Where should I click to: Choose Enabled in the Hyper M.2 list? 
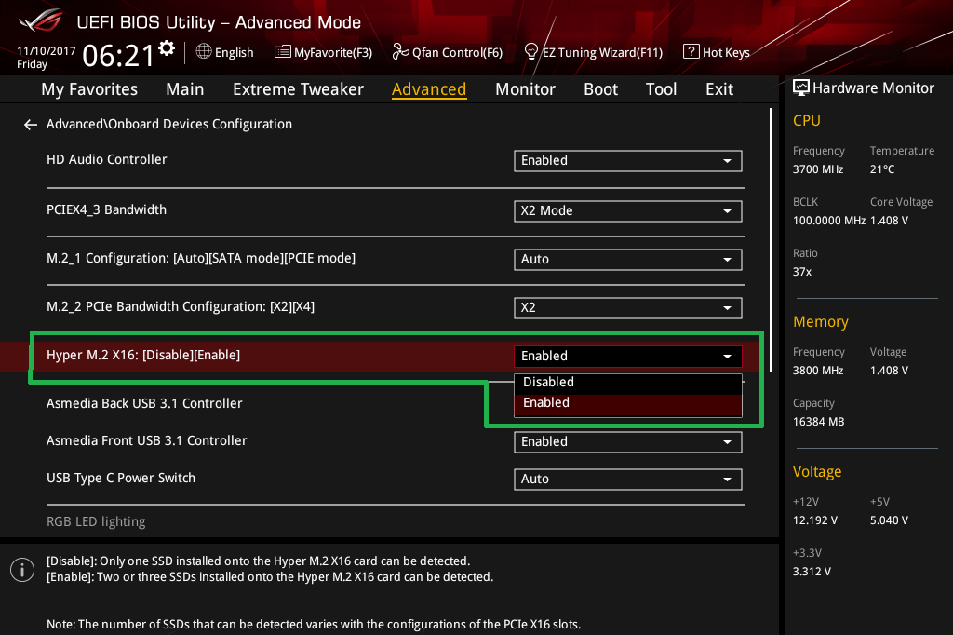point(628,404)
